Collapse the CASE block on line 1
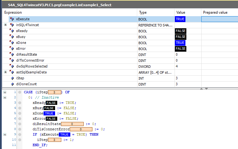 coord(5,92)
